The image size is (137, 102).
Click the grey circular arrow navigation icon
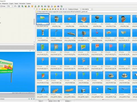(39, 9)
